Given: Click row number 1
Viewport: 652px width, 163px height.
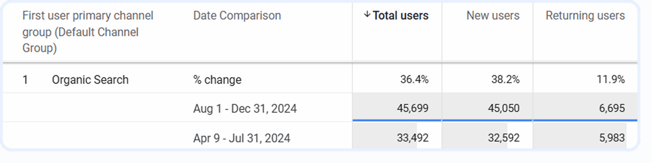Looking at the screenshot, I should point(25,80).
